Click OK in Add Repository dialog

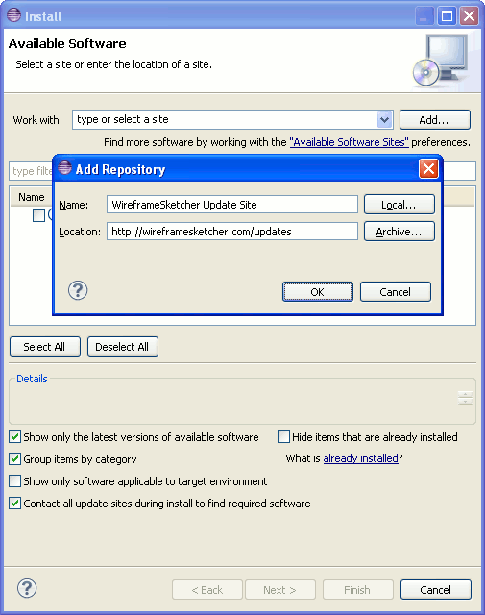pyautogui.click(x=318, y=292)
